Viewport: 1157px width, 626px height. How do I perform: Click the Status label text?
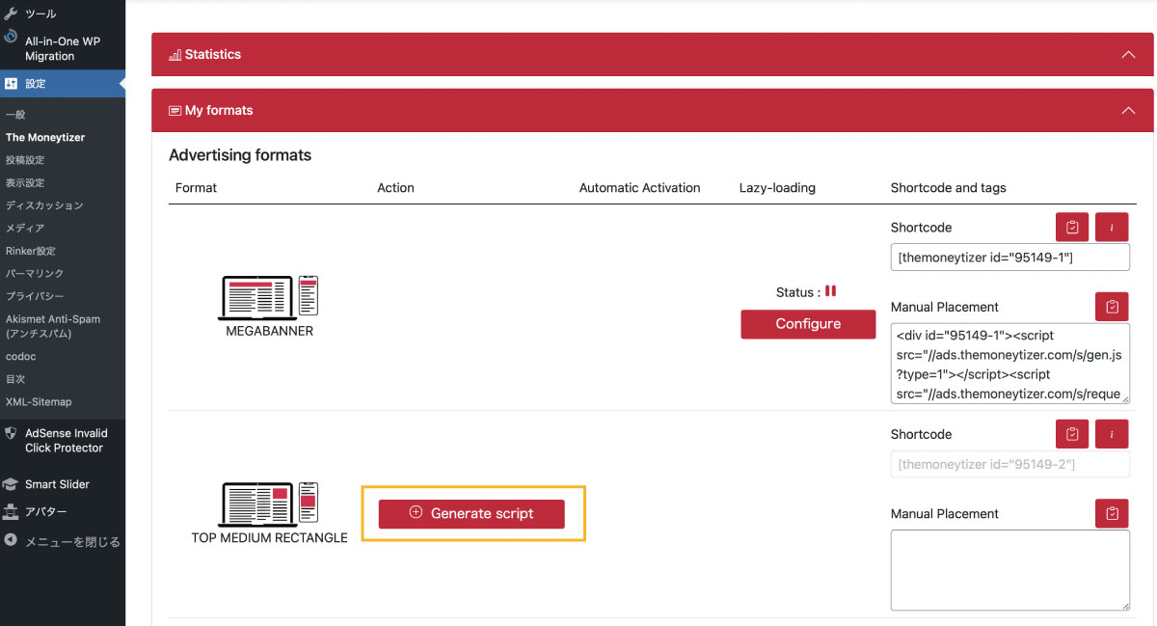[798, 292]
